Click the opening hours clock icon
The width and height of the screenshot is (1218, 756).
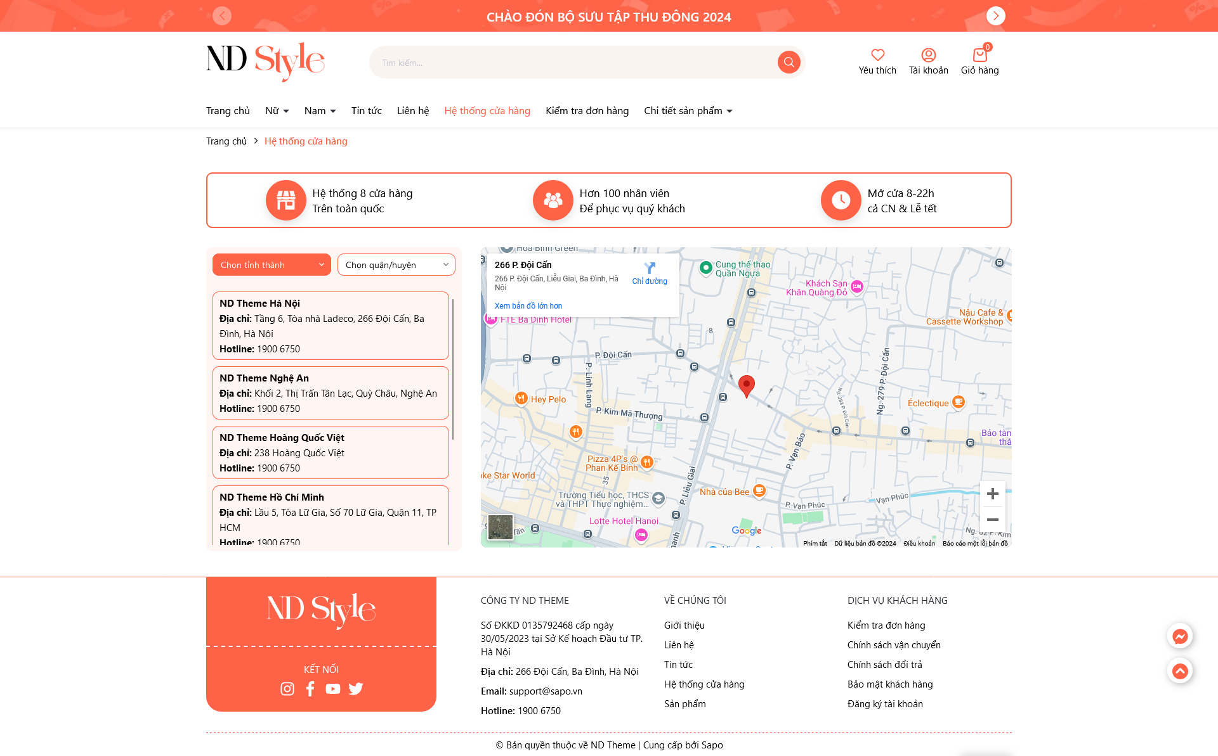841,200
